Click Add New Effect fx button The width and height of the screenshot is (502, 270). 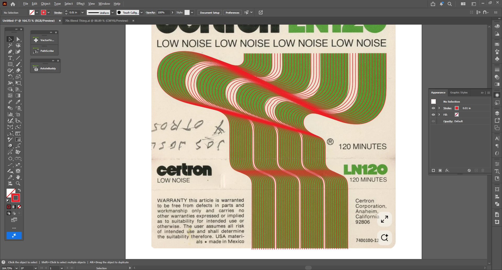[x=447, y=170]
